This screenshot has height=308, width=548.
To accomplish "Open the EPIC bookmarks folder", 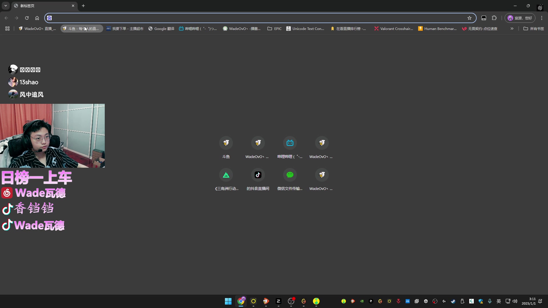I will click(x=274, y=29).
